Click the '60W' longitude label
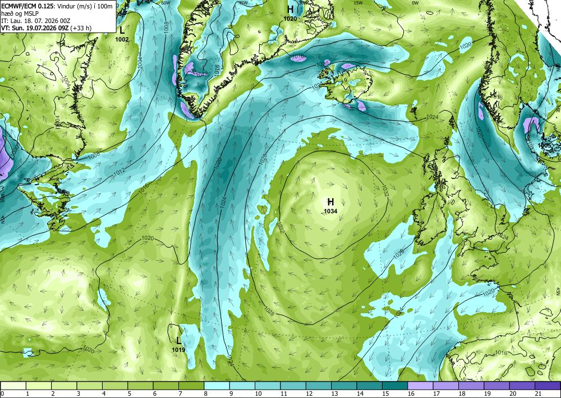The image size is (561, 398). point(165,3)
